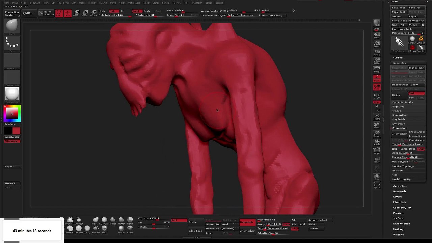Select the Planar brush

(x=130, y=221)
